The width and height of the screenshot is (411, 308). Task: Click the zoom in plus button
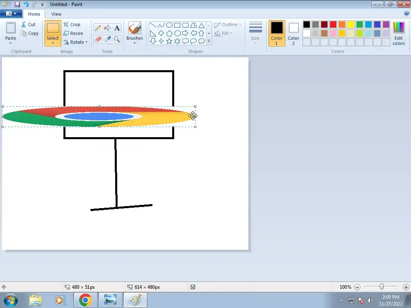click(406, 287)
